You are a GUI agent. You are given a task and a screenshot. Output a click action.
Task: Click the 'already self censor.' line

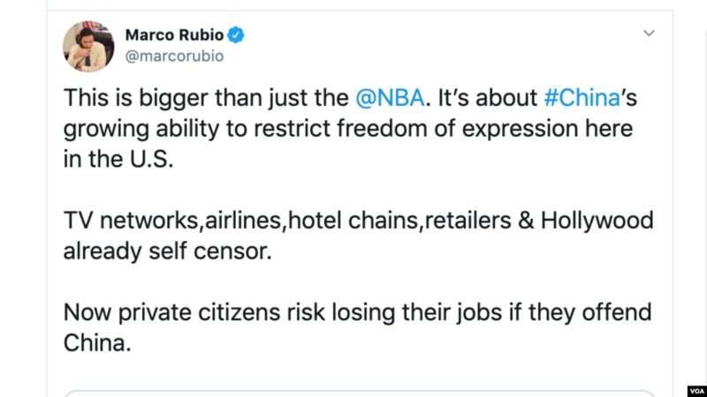(167, 251)
